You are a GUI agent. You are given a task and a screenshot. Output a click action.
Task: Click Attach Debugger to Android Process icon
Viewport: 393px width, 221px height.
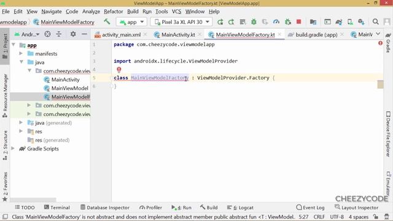click(x=288, y=22)
